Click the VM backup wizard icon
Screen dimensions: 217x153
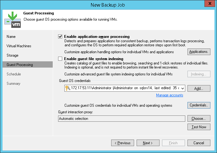13,19
